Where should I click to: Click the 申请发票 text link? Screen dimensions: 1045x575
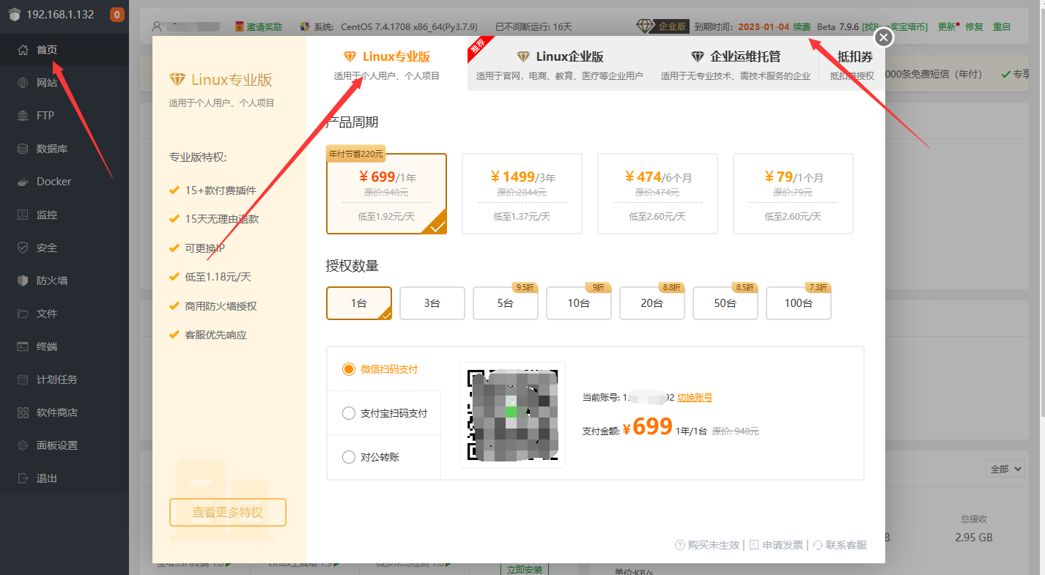tap(783, 545)
